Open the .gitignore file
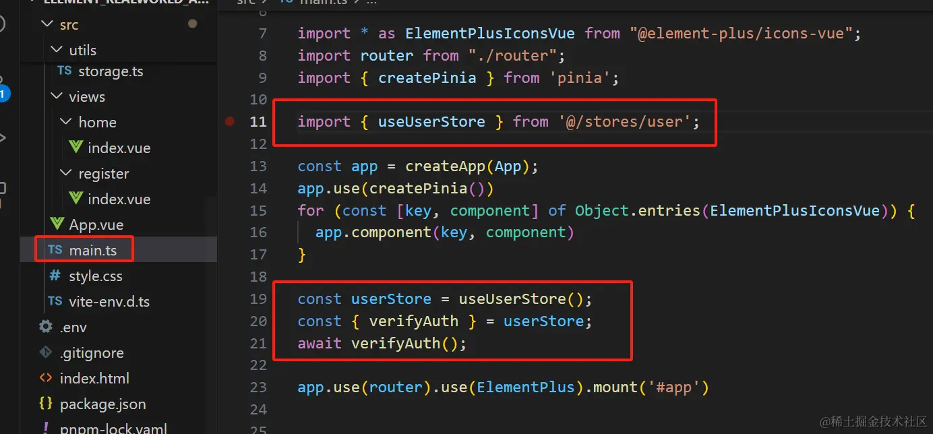The image size is (933, 434). point(92,352)
